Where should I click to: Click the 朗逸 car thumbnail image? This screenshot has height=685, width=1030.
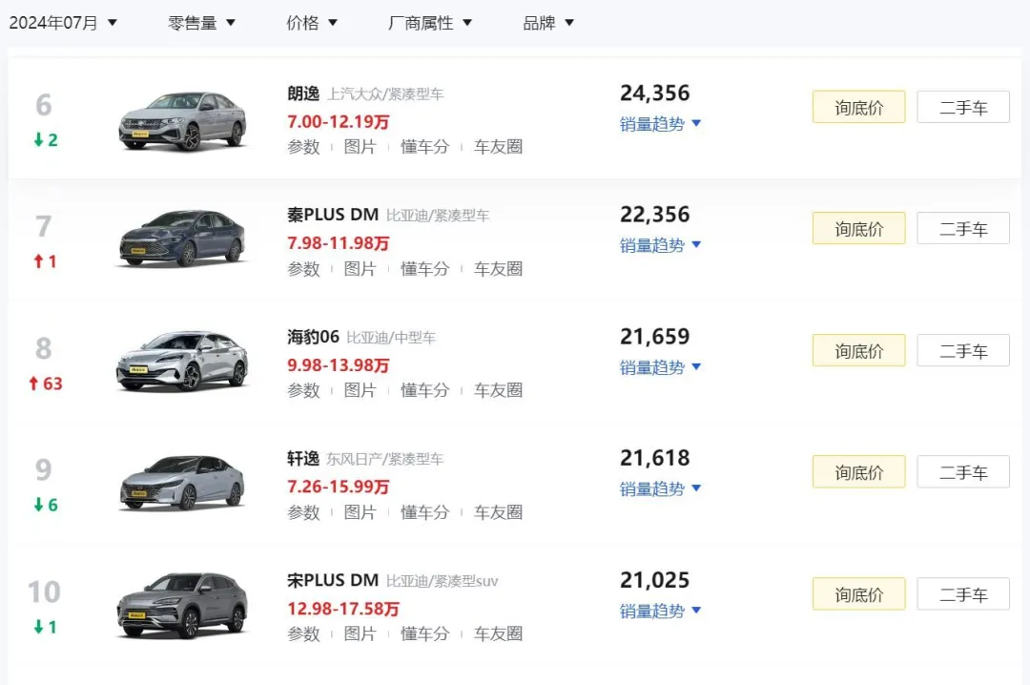182,120
